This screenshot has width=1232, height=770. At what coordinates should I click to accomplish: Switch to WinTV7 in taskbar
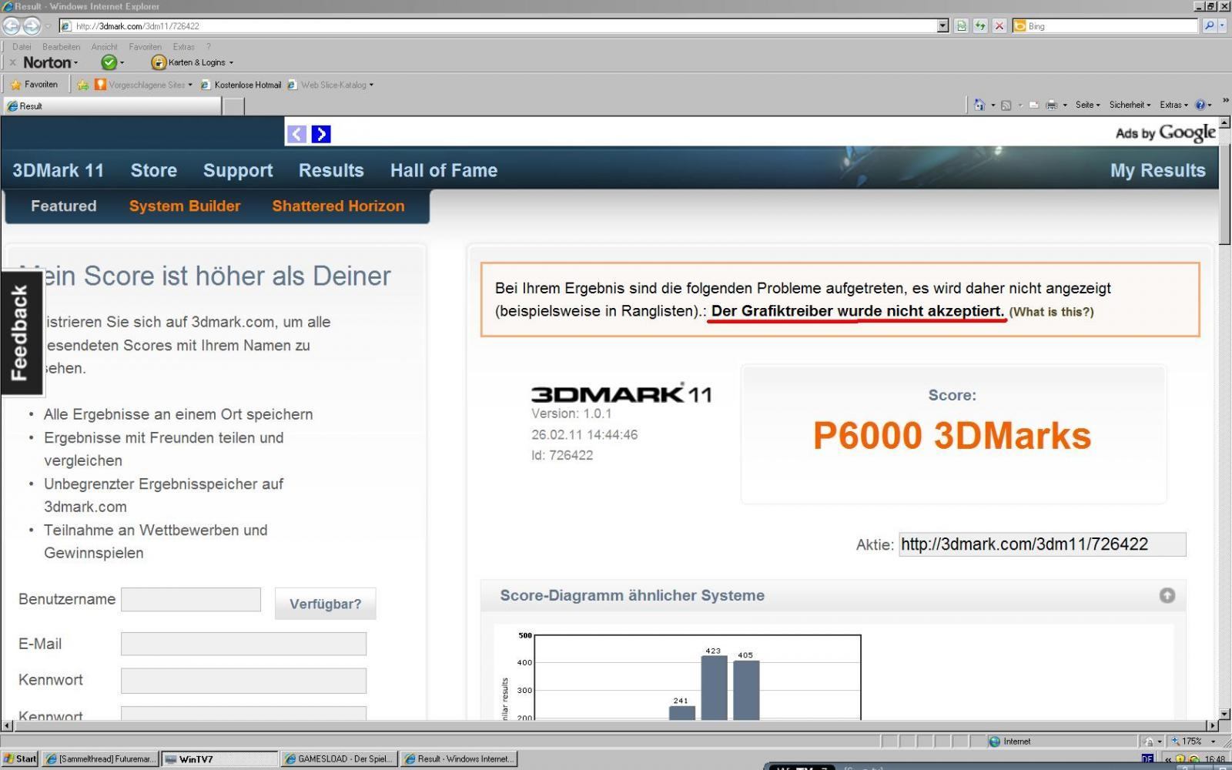pyautogui.click(x=219, y=758)
